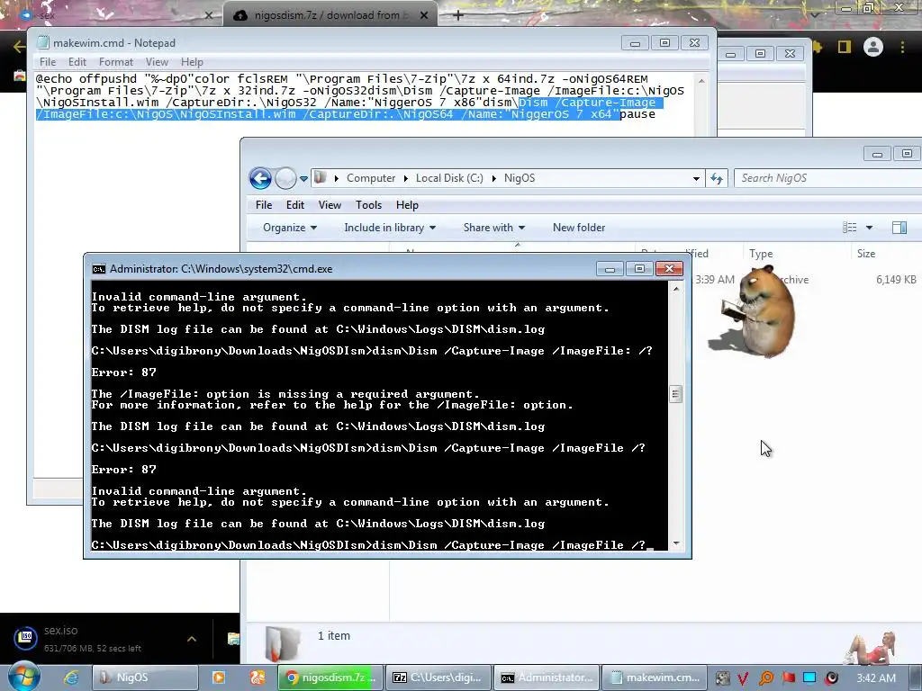Click the orange browser taskbar icon
Viewport: 922px width, 691px height.
(258, 678)
